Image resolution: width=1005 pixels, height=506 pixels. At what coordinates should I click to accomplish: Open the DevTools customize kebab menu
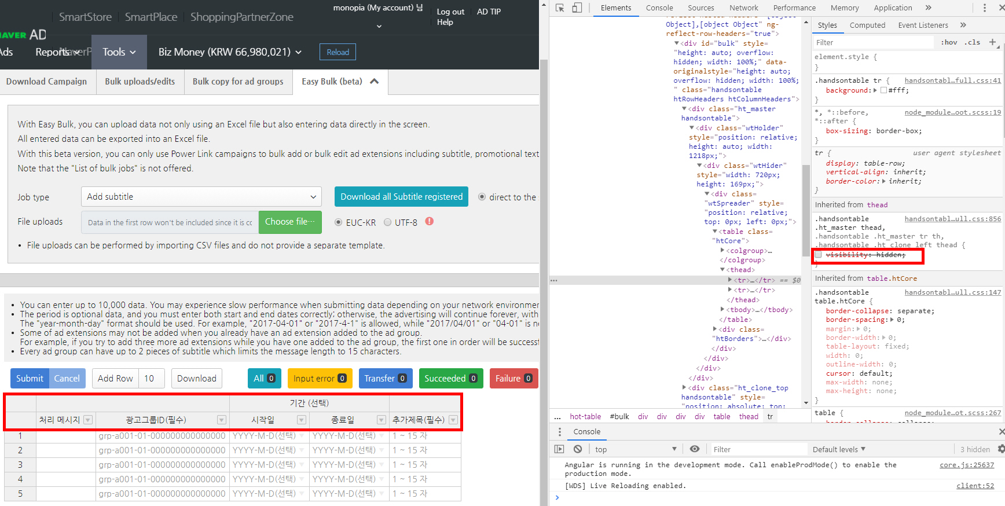coord(985,8)
